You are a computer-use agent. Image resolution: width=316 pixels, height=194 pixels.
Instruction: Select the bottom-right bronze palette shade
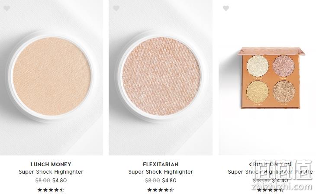pyautogui.click(x=284, y=91)
